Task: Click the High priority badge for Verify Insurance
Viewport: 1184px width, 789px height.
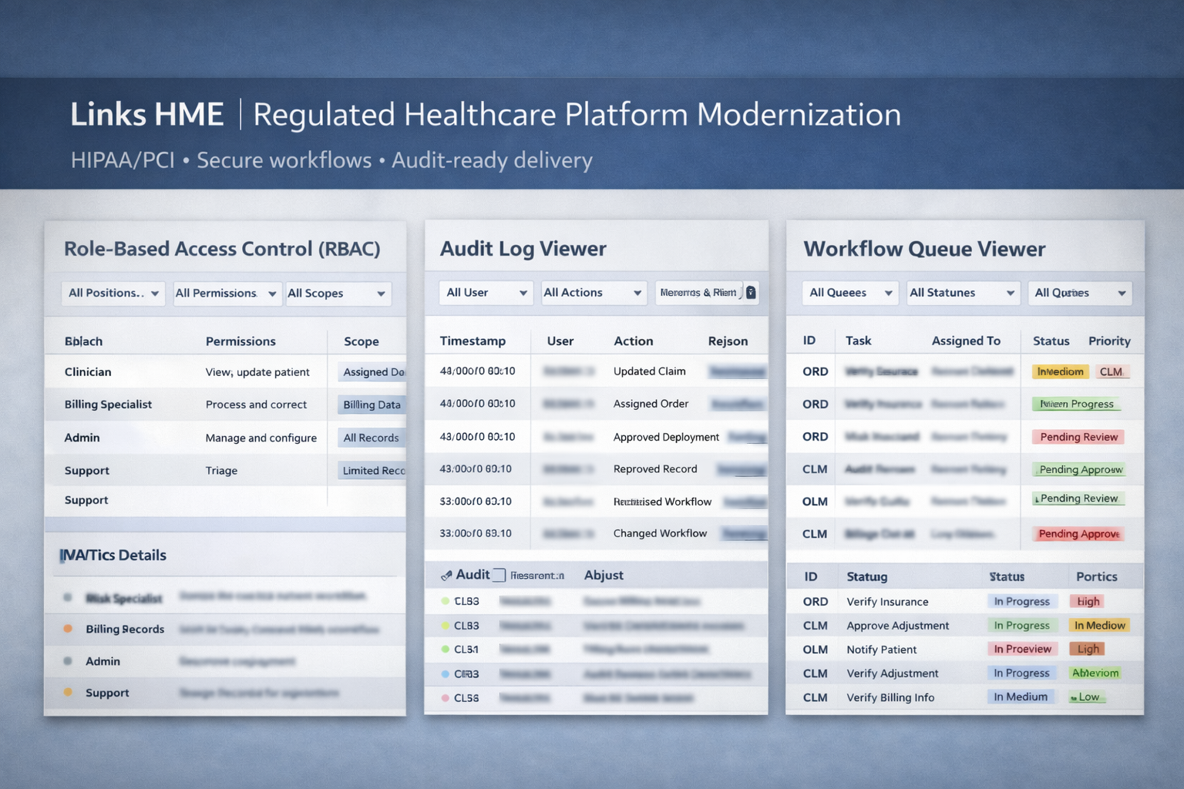Action: 1088,601
